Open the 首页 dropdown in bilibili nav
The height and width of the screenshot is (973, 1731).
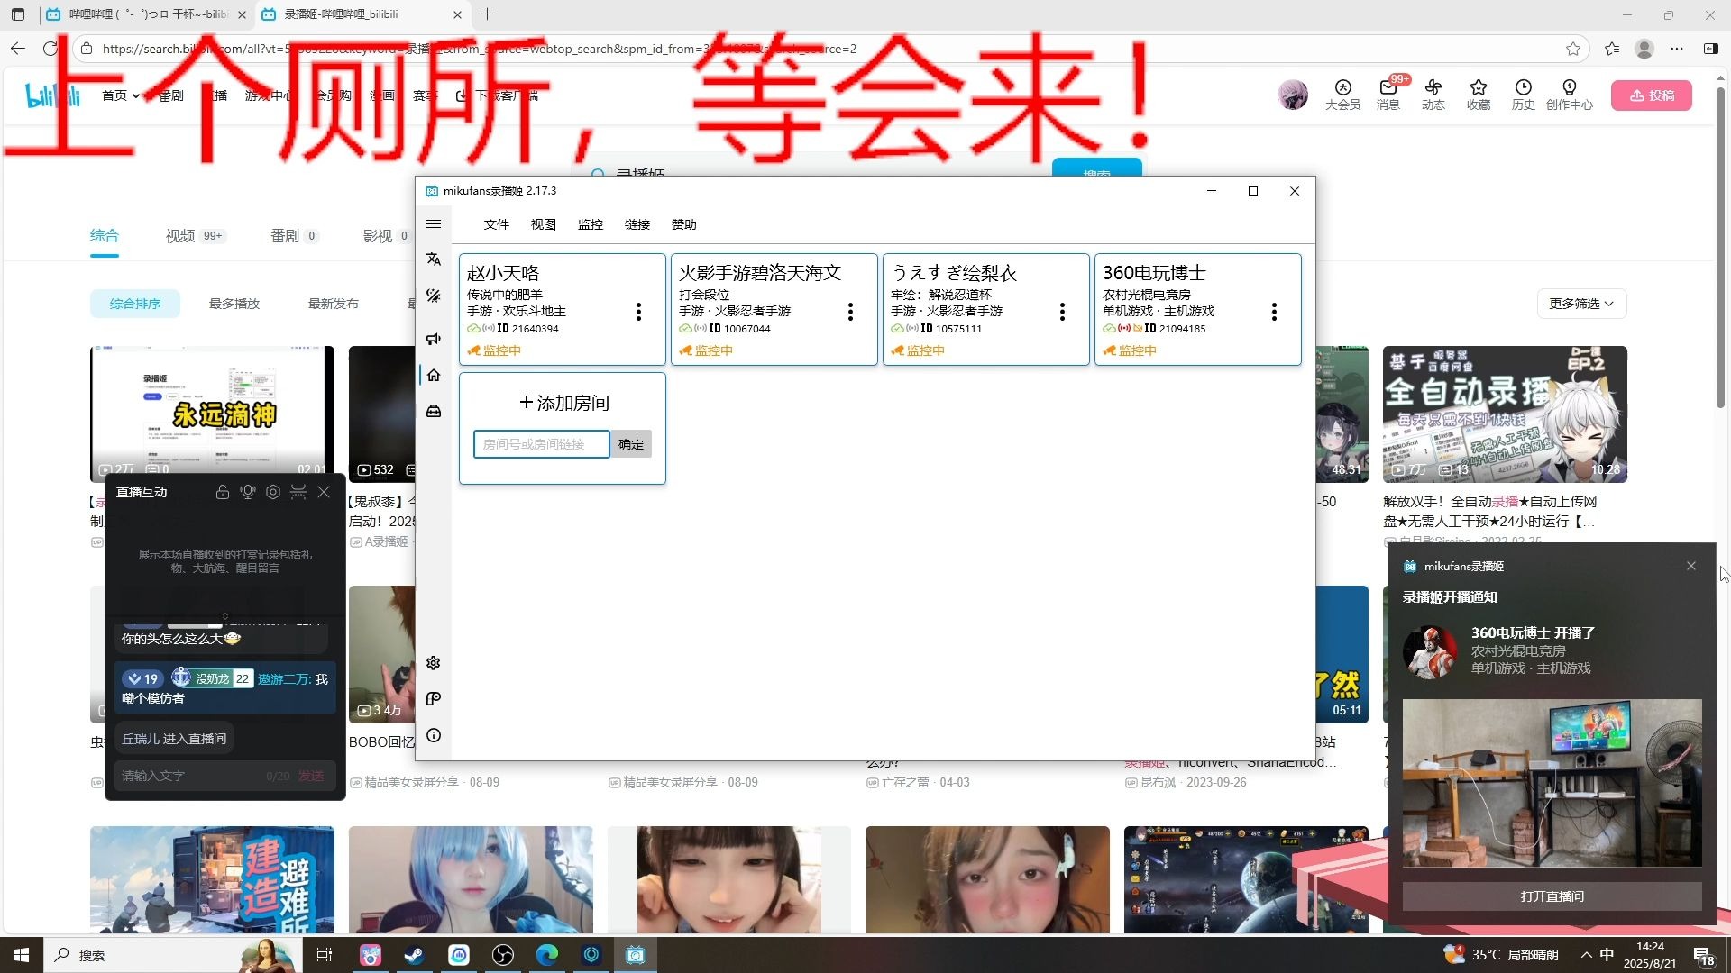pos(121,95)
